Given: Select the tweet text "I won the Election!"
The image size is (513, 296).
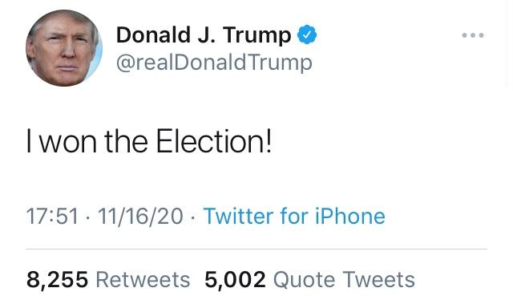Looking at the screenshot, I should point(149,141).
